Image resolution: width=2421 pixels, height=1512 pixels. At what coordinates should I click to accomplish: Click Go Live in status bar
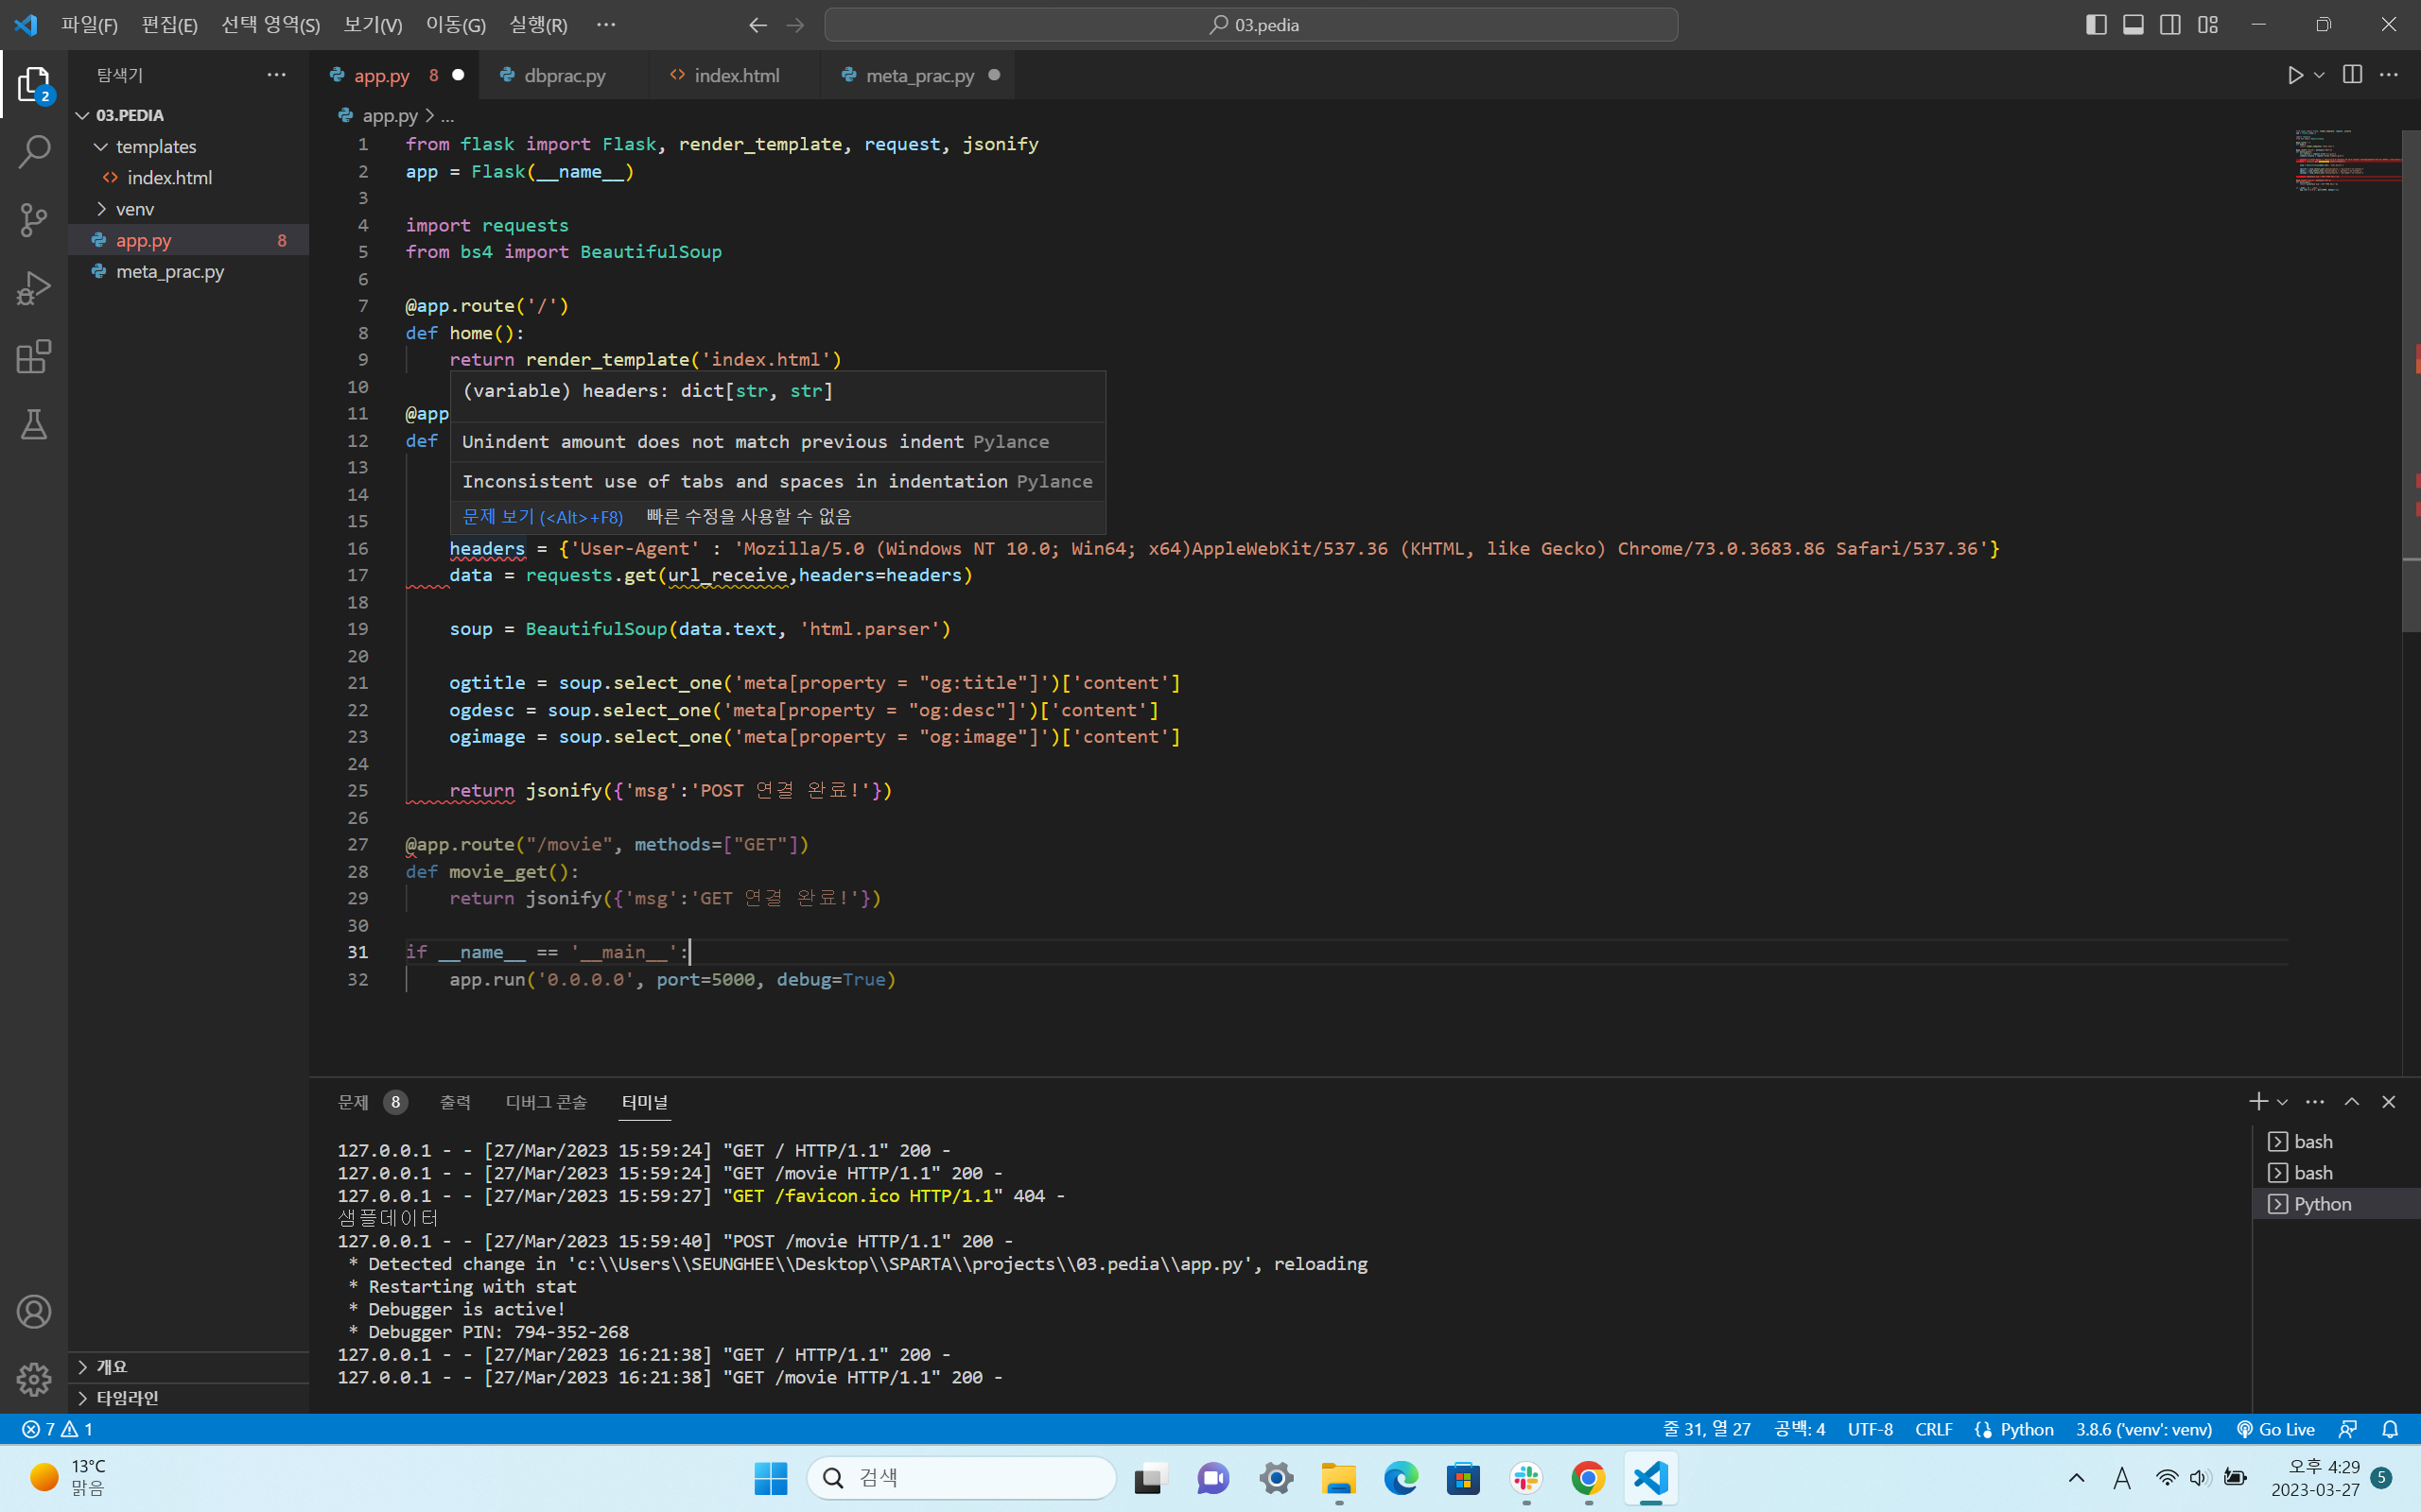click(2275, 1429)
